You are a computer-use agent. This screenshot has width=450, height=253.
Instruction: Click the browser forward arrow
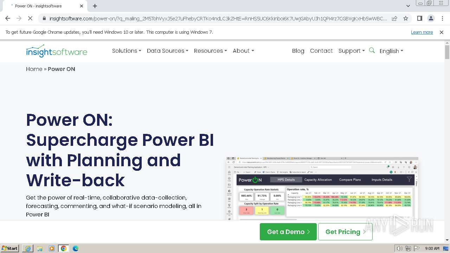pos(19,18)
